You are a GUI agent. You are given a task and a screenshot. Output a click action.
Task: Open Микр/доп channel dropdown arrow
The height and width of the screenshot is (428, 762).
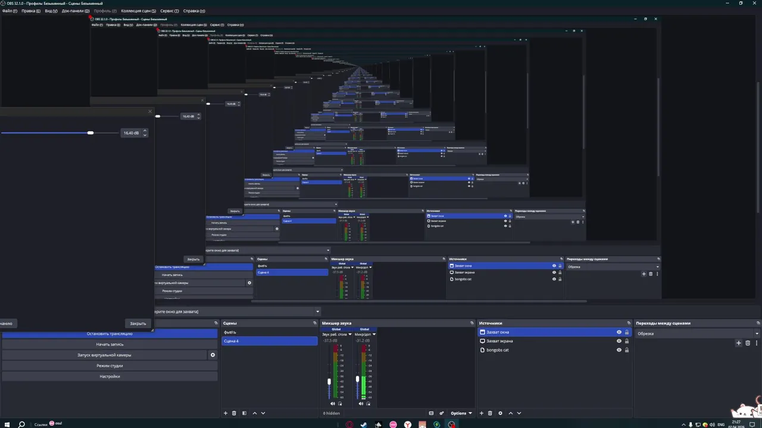374,334
